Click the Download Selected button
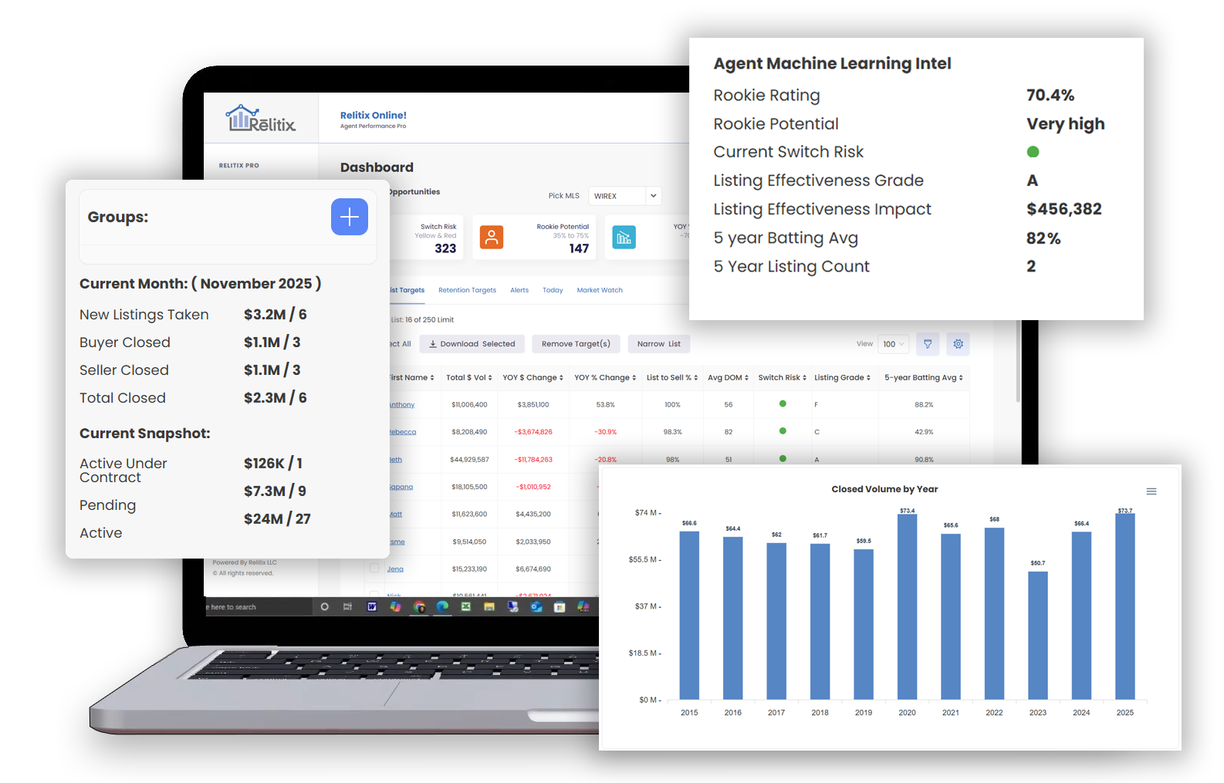 [472, 344]
